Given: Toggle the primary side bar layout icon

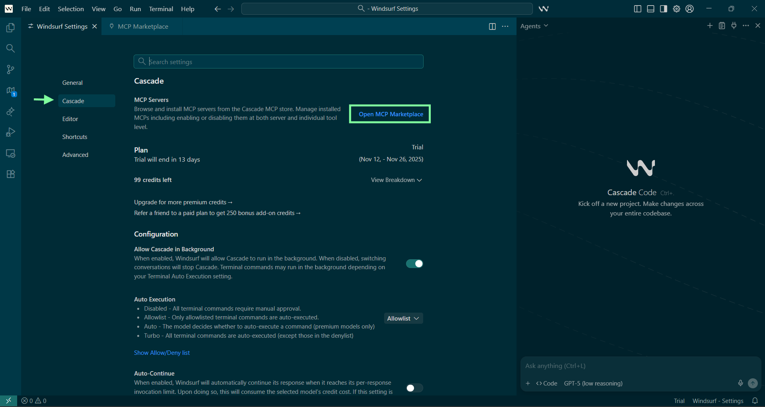Looking at the screenshot, I should coord(637,9).
